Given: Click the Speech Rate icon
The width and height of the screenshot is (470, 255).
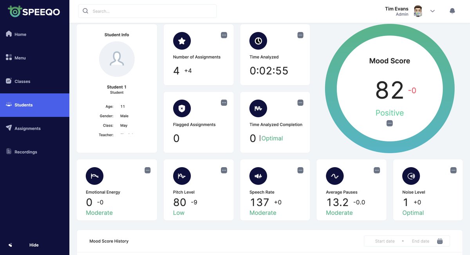Looking at the screenshot, I should (x=258, y=176).
